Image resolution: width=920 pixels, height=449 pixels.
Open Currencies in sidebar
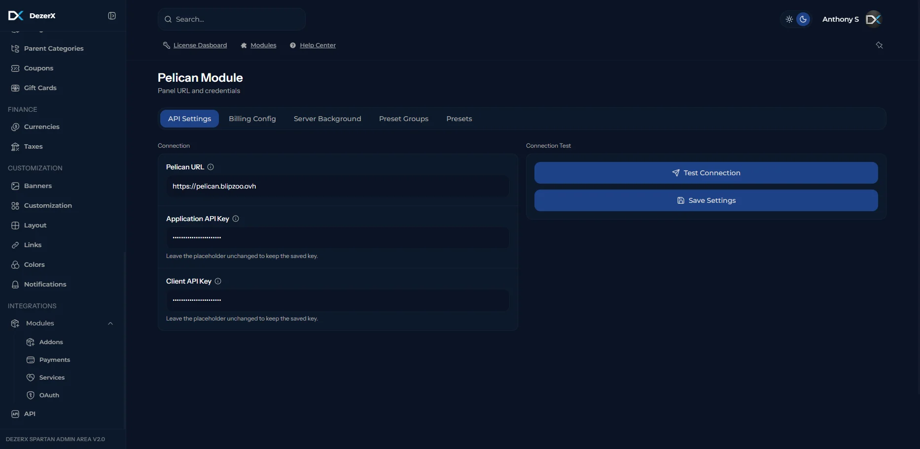(x=42, y=127)
